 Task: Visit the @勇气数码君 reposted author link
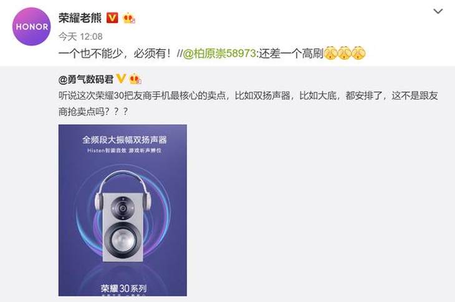click(86, 79)
